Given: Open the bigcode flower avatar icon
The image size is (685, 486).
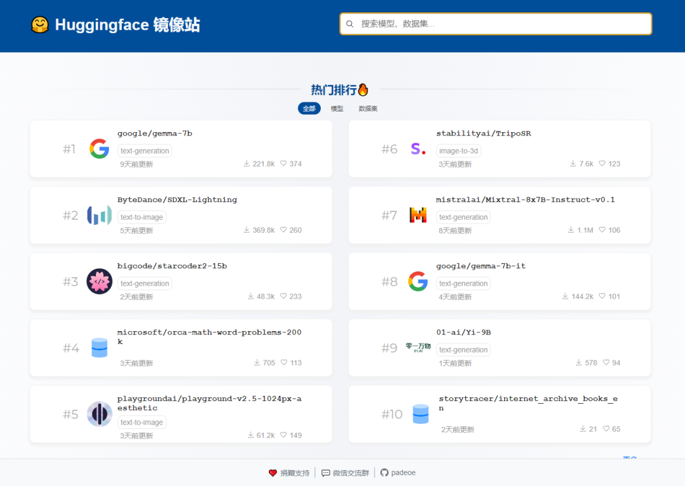Looking at the screenshot, I should pos(99,281).
